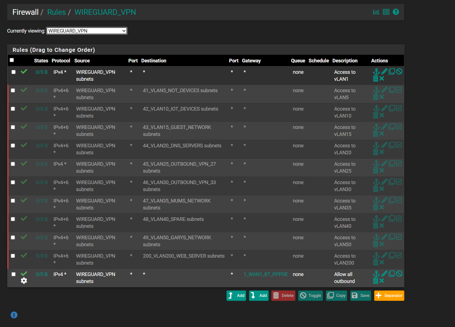This screenshot has width=455, height=327.
Task: Tick the checkbox for the vLAN15 rule
Action: [13, 127]
